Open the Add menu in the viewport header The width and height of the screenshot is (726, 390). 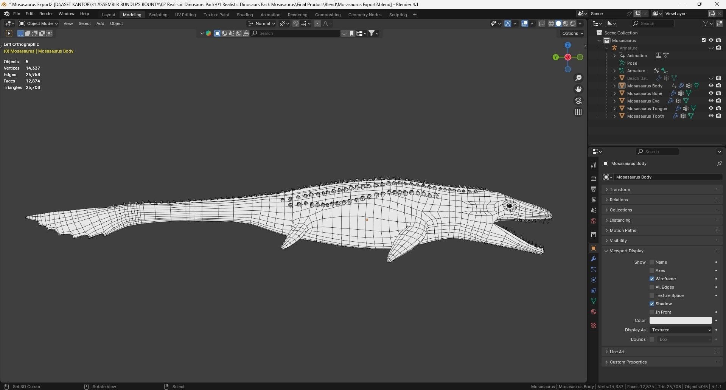pos(100,23)
